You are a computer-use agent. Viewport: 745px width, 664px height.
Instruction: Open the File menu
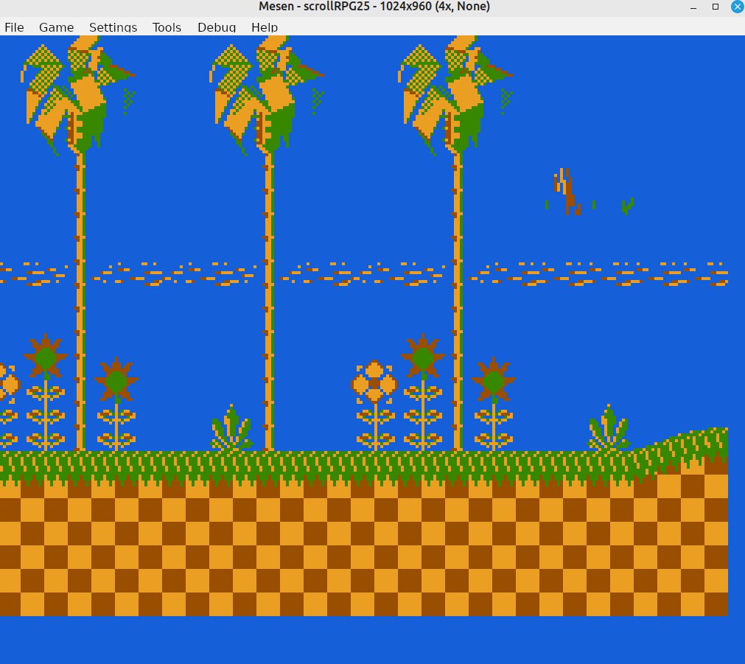(14, 27)
